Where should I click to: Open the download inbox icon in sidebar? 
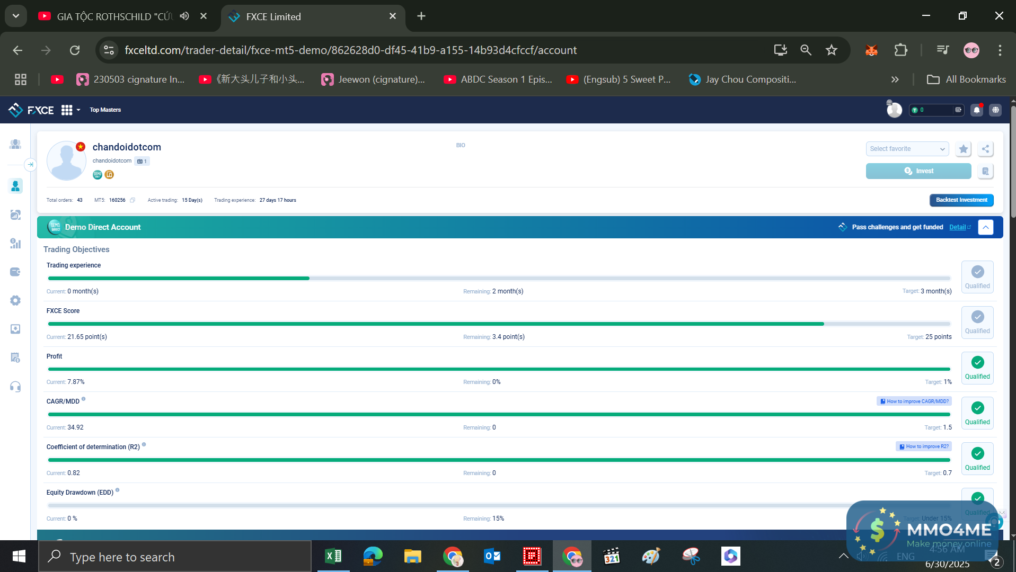tap(15, 329)
